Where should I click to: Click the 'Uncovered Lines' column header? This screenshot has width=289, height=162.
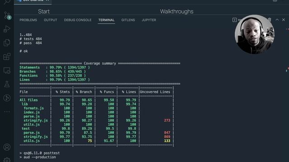[155, 92]
